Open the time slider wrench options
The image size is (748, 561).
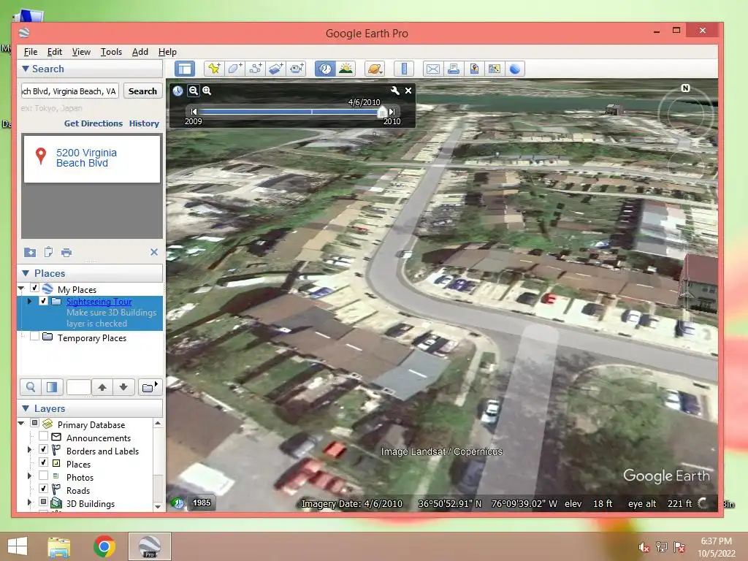[x=394, y=90]
